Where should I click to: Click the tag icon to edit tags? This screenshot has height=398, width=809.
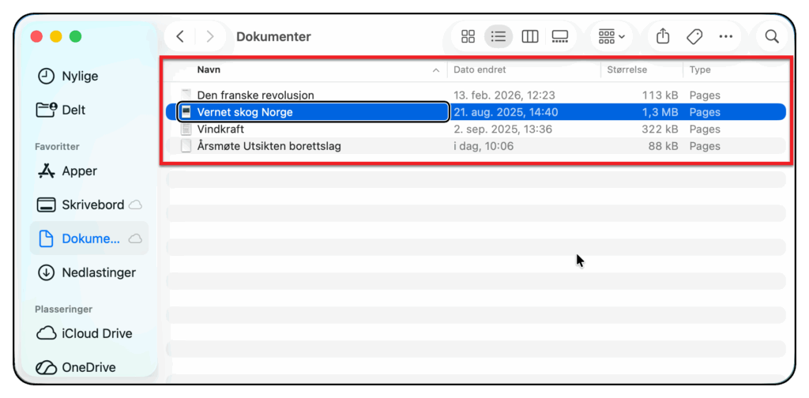click(x=694, y=36)
